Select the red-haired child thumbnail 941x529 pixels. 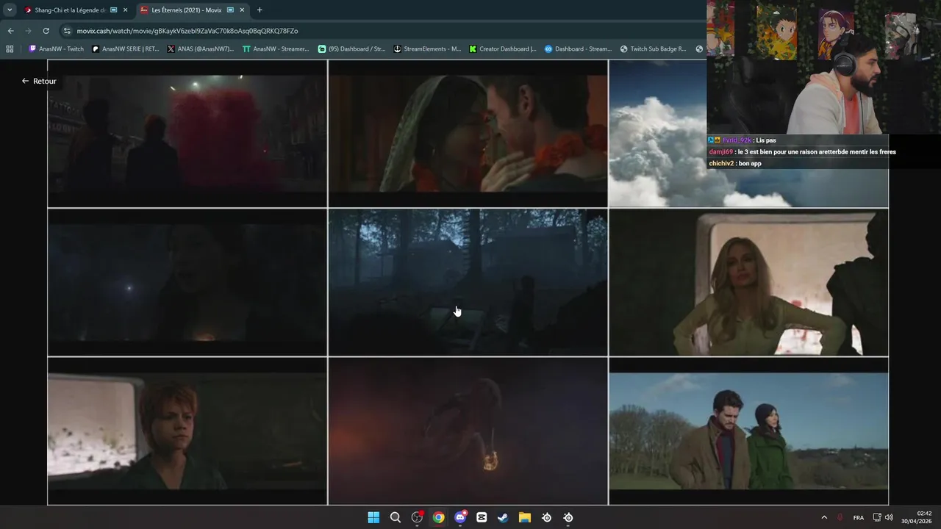[187, 431]
